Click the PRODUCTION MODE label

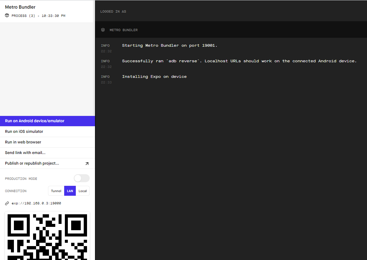pos(21,179)
